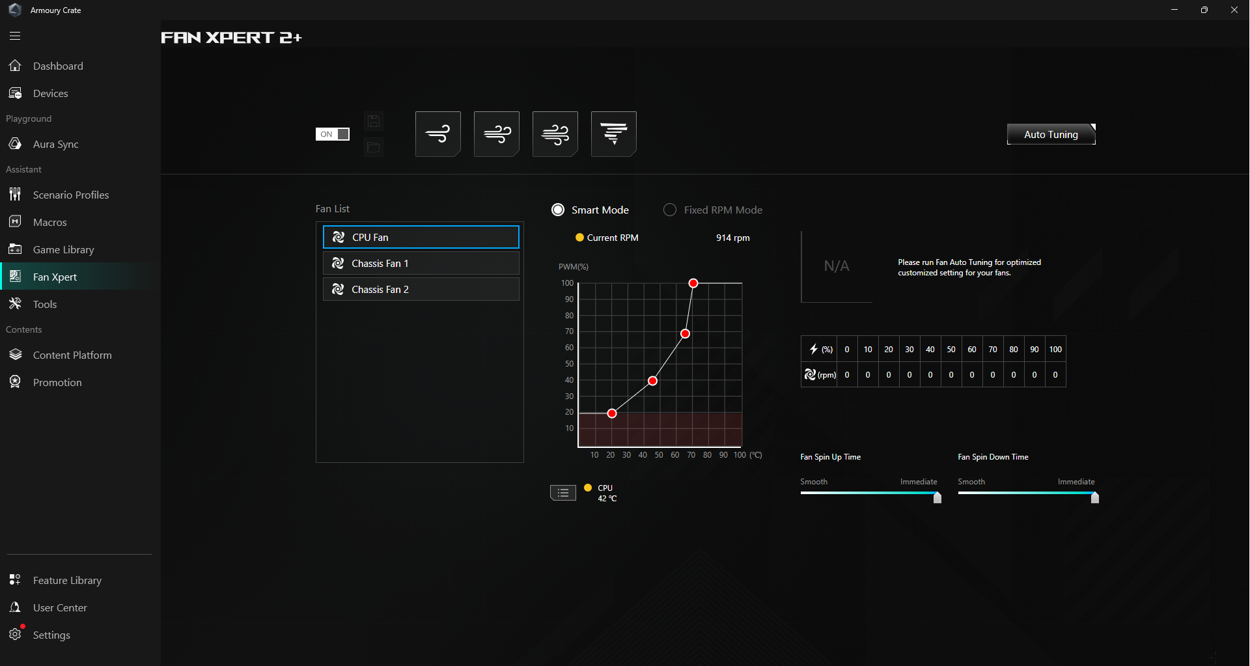Select the Silent fan preset
The image size is (1250, 666).
coord(437,133)
